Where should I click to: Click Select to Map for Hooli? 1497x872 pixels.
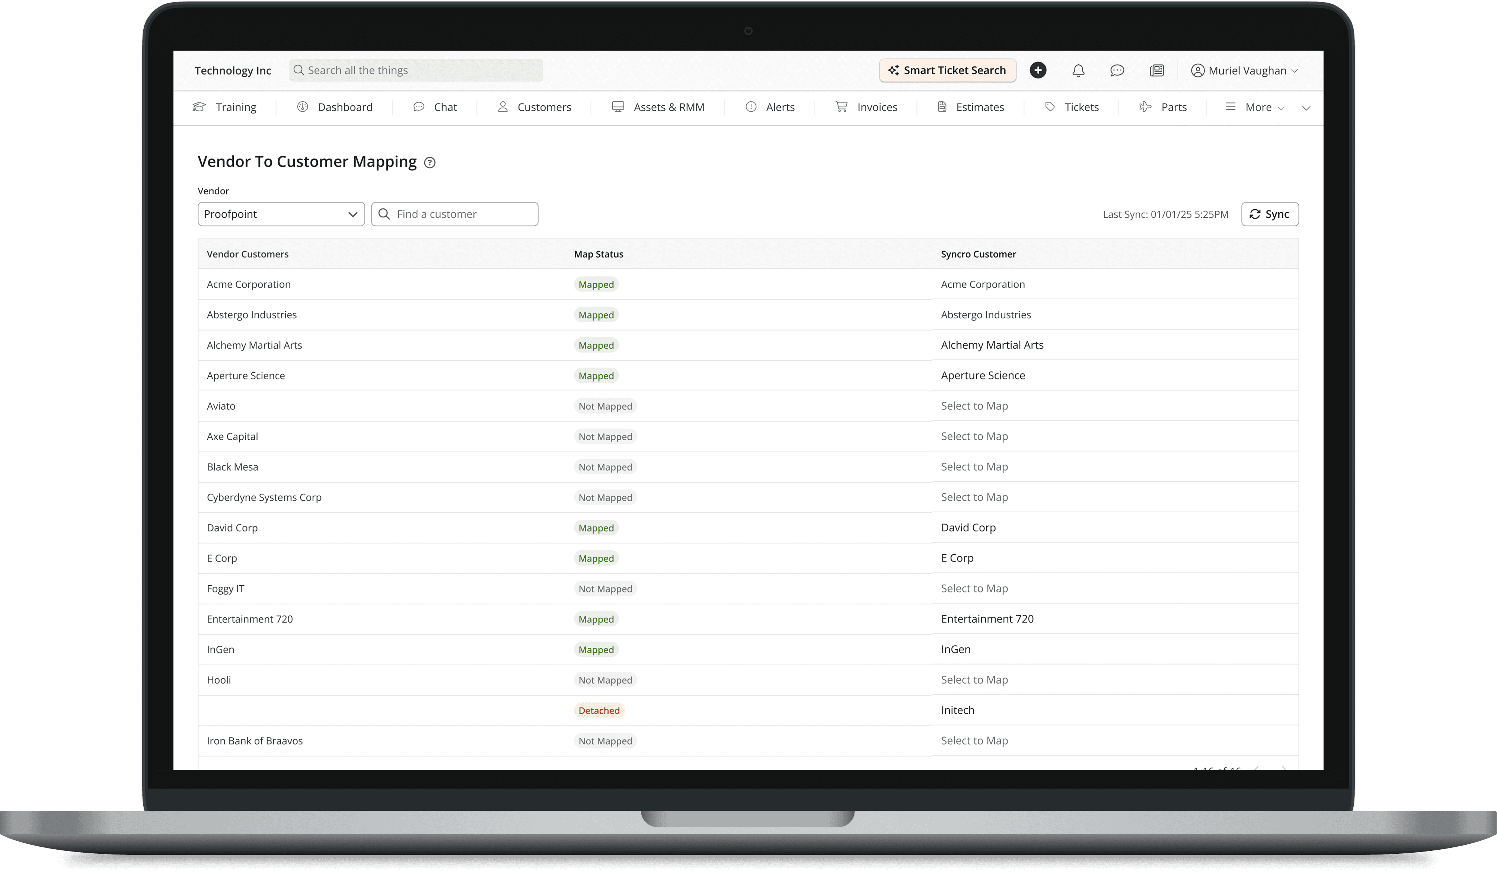pos(974,680)
